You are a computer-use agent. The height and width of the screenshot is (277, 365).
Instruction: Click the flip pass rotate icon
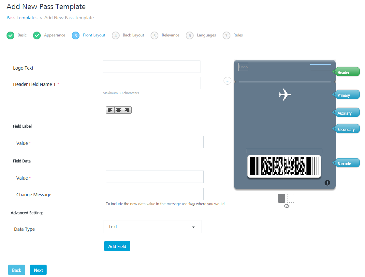pyautogui.click(x=287, y=206)
